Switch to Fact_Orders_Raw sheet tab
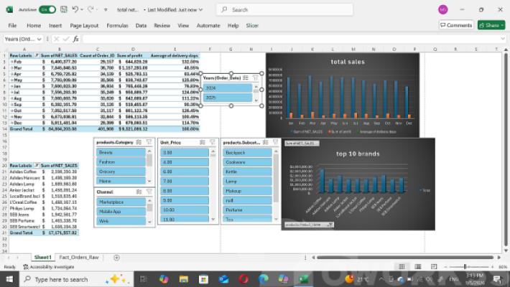Image resolution: width=510 pixels, height=287 pixels. pyautogui.click(x=79, y=257)
